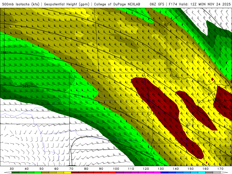This screenshot has height=174, width=232.
Task: Select the light gray swatch ending at 170
Action: coord(217,173)
